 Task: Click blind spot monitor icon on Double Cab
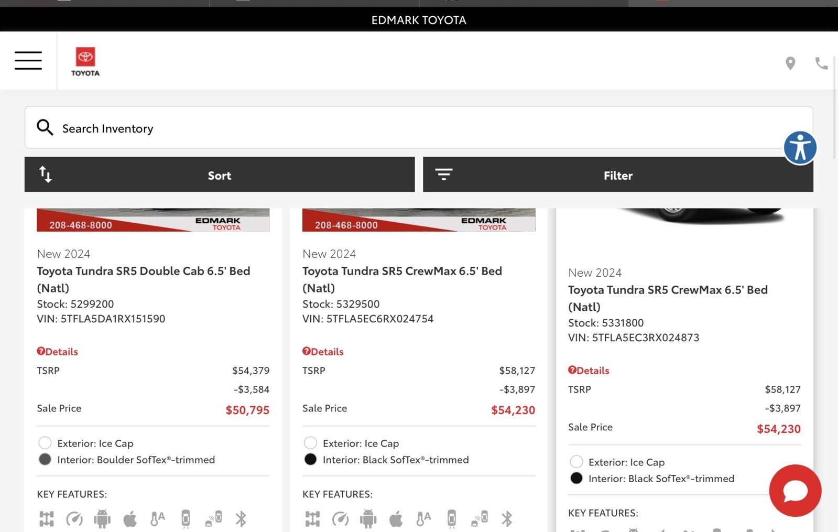(x=213, y=519)
